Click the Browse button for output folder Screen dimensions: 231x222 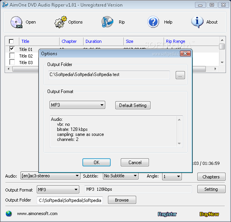[x=122, y=200]
